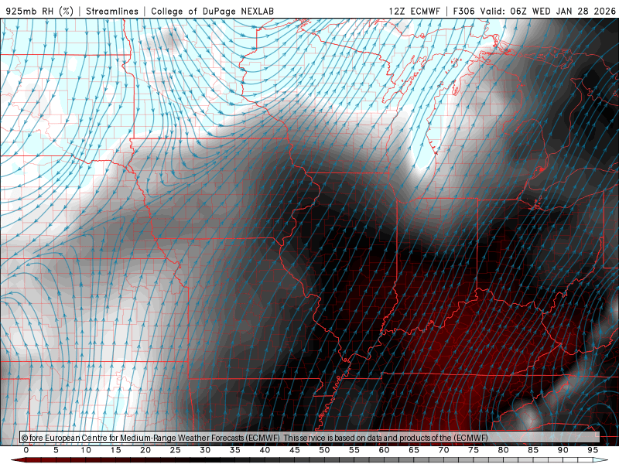Click the ECMWF copyright notice banner

coord(309,437)
